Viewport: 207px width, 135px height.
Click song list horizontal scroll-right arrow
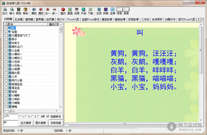(x=57, y=110)
